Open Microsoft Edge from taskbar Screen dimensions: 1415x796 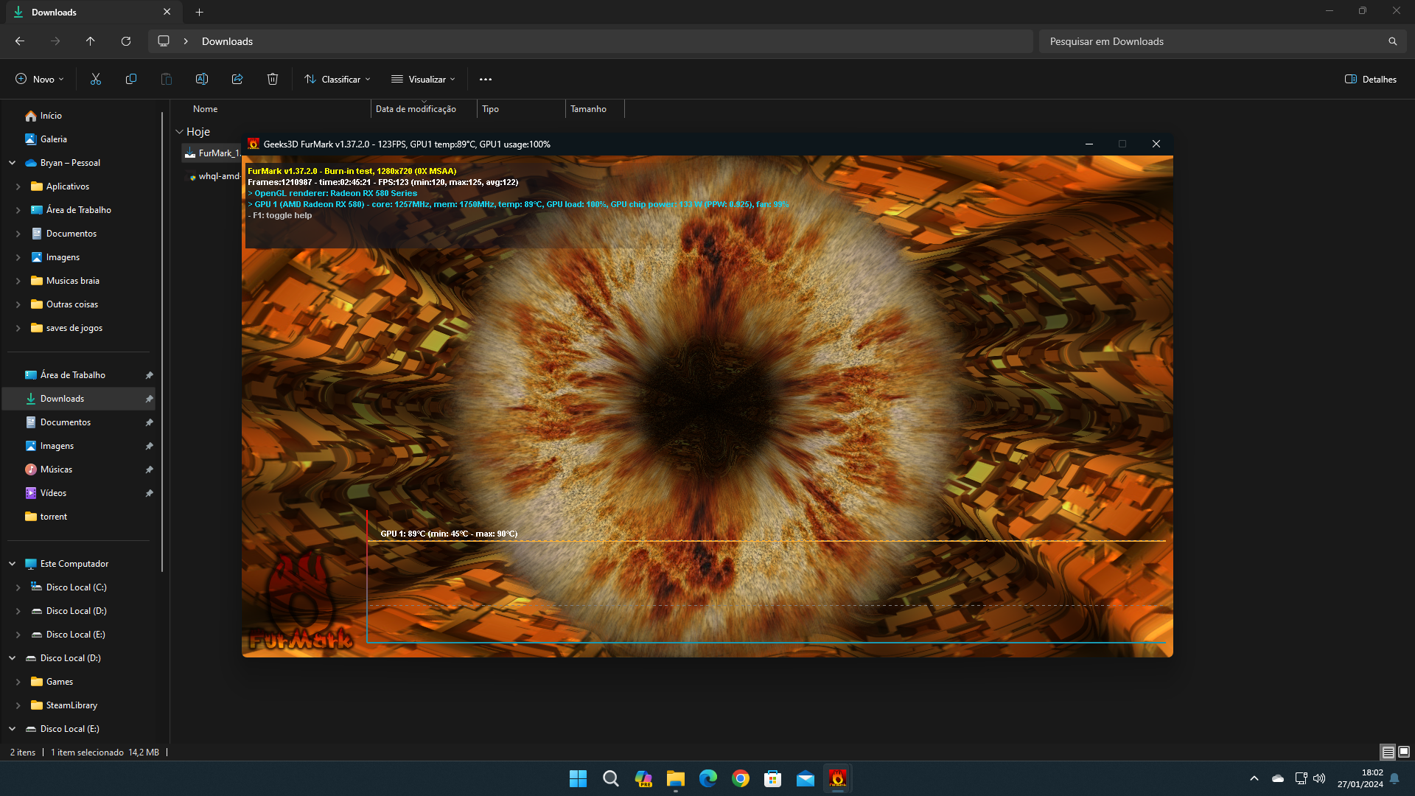(708, 778)
